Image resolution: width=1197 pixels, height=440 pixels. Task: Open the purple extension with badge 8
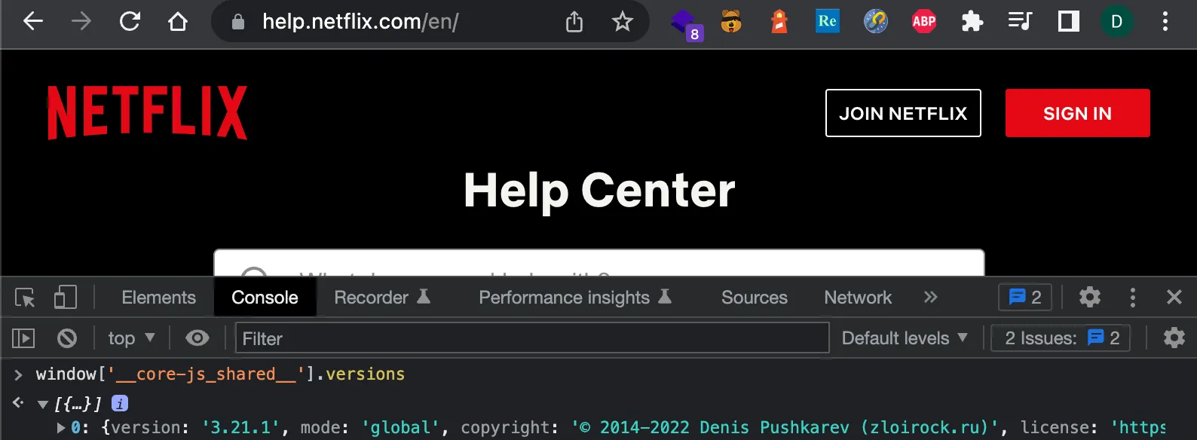(686, 23)
